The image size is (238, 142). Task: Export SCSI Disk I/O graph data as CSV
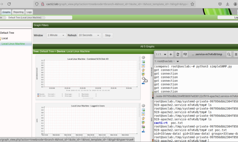[x=143, y=62]
